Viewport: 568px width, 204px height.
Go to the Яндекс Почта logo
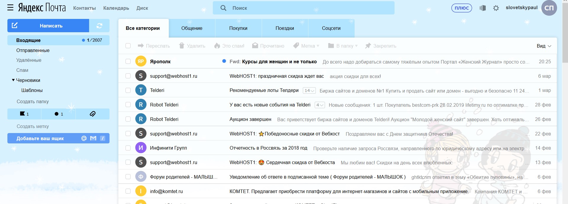[42, 8]
